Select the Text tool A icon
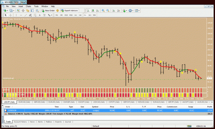The width and height of the screenshot is (215, 129). tap(40, 15)
